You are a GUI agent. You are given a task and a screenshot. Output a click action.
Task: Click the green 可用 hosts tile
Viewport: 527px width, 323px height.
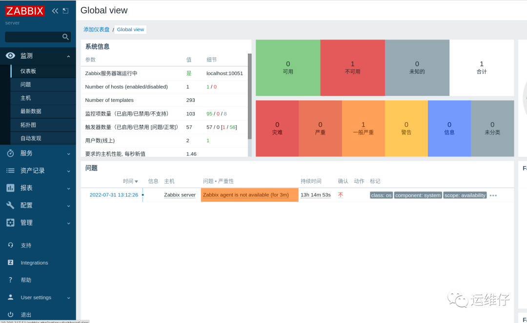click(x=288, y=68)
